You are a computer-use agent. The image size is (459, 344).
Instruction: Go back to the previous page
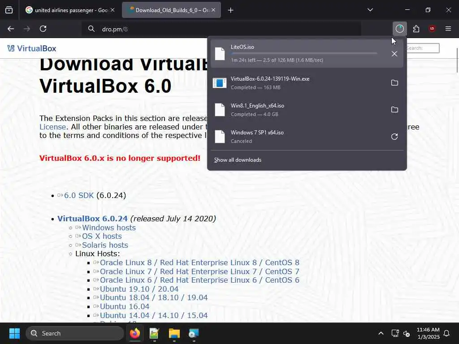pyautogui.click(x=11, y=29)
